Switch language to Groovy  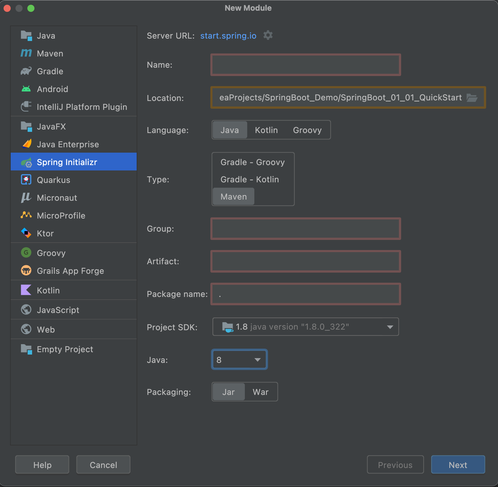coord(307,130)
